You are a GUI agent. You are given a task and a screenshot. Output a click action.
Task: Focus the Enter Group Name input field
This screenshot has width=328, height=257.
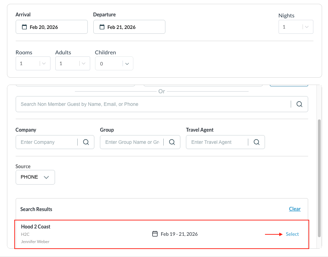(x=132, y=142)
